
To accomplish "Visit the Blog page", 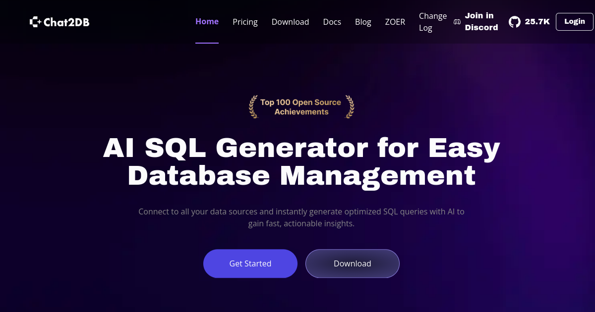I will [363, 22].
